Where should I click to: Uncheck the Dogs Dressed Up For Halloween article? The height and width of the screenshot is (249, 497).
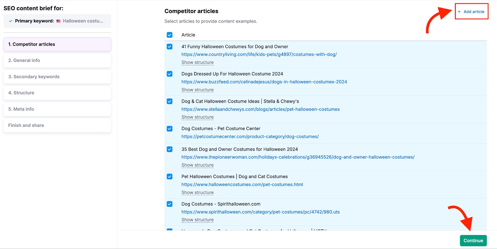[170, 74]
